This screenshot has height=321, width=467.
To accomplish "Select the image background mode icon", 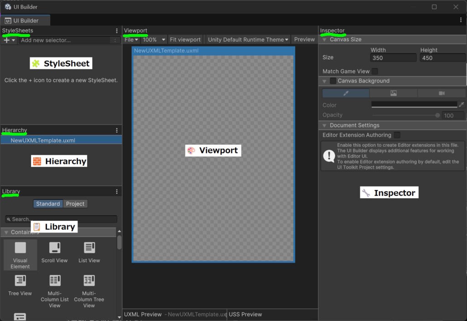I will pos(394,93).
